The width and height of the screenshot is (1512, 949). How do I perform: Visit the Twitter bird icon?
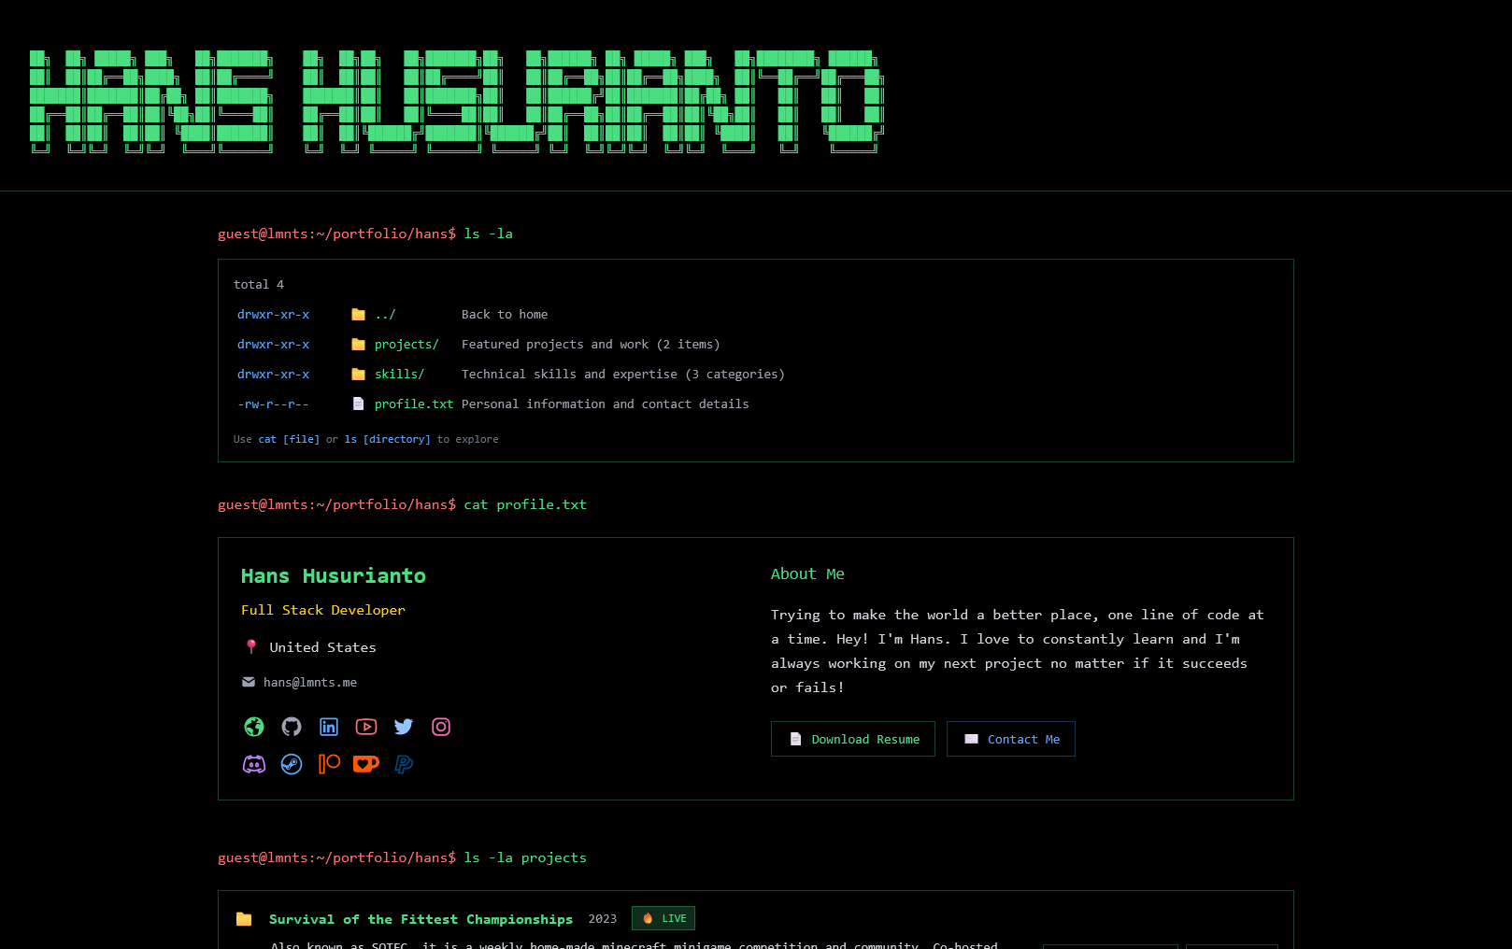[404, 727]
